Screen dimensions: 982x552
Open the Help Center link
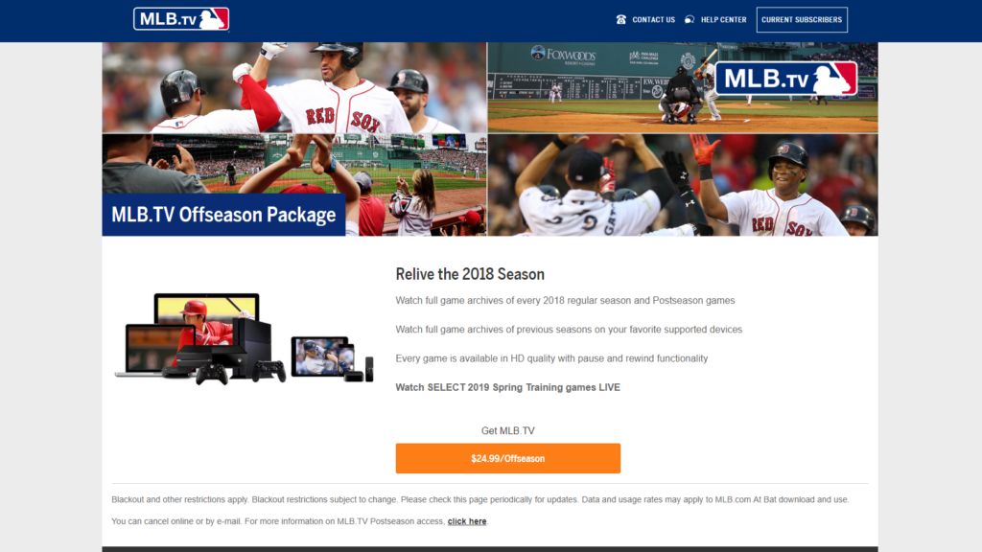pos(723,19)
